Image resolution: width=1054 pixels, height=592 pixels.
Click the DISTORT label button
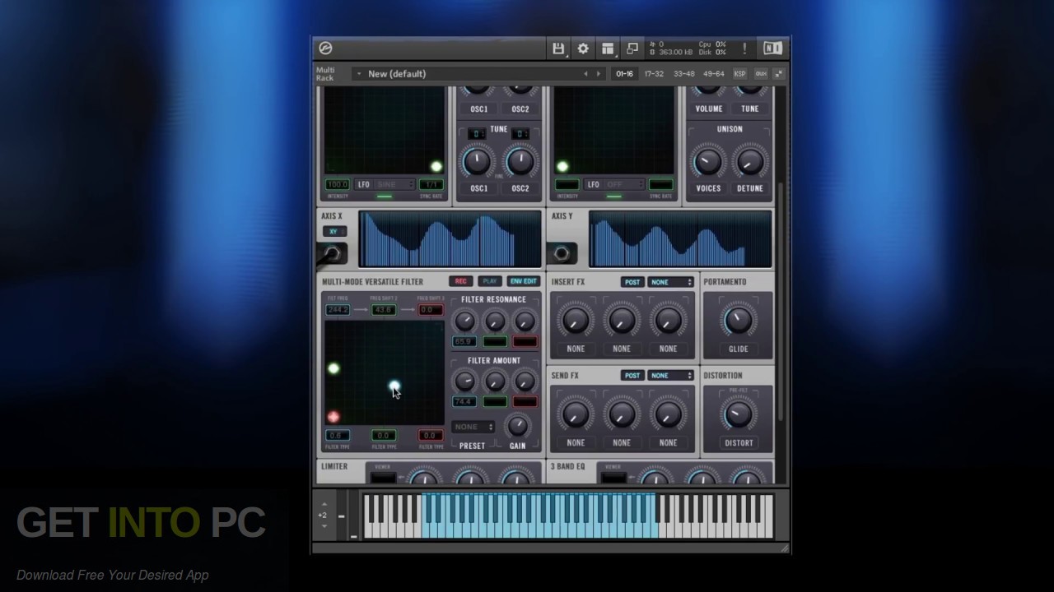(x=739, y=443)
